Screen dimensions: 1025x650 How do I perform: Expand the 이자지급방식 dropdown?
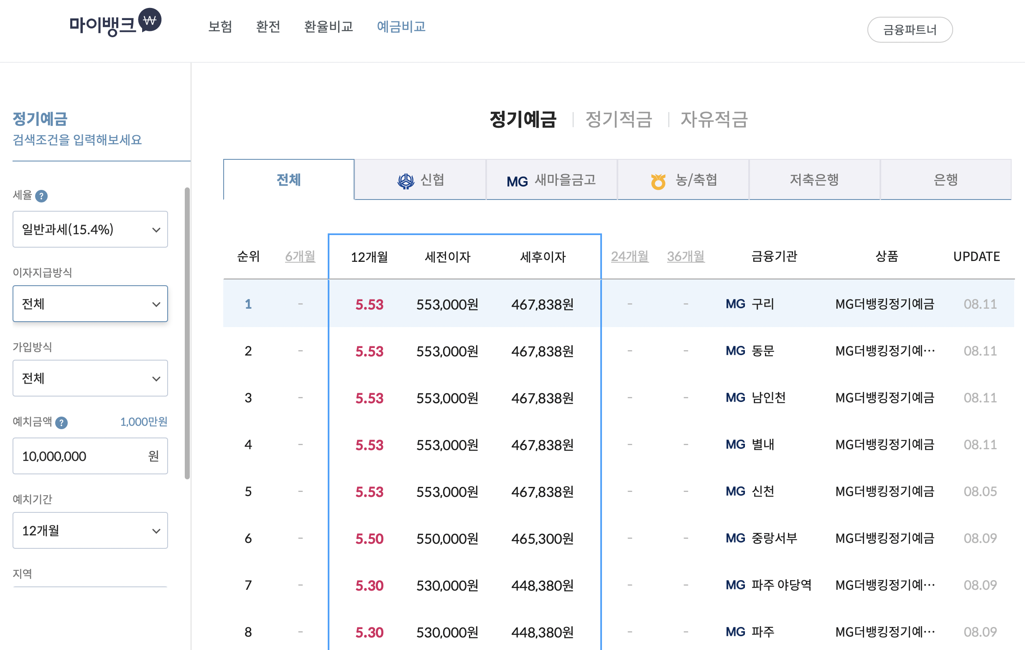coord(90,304)
